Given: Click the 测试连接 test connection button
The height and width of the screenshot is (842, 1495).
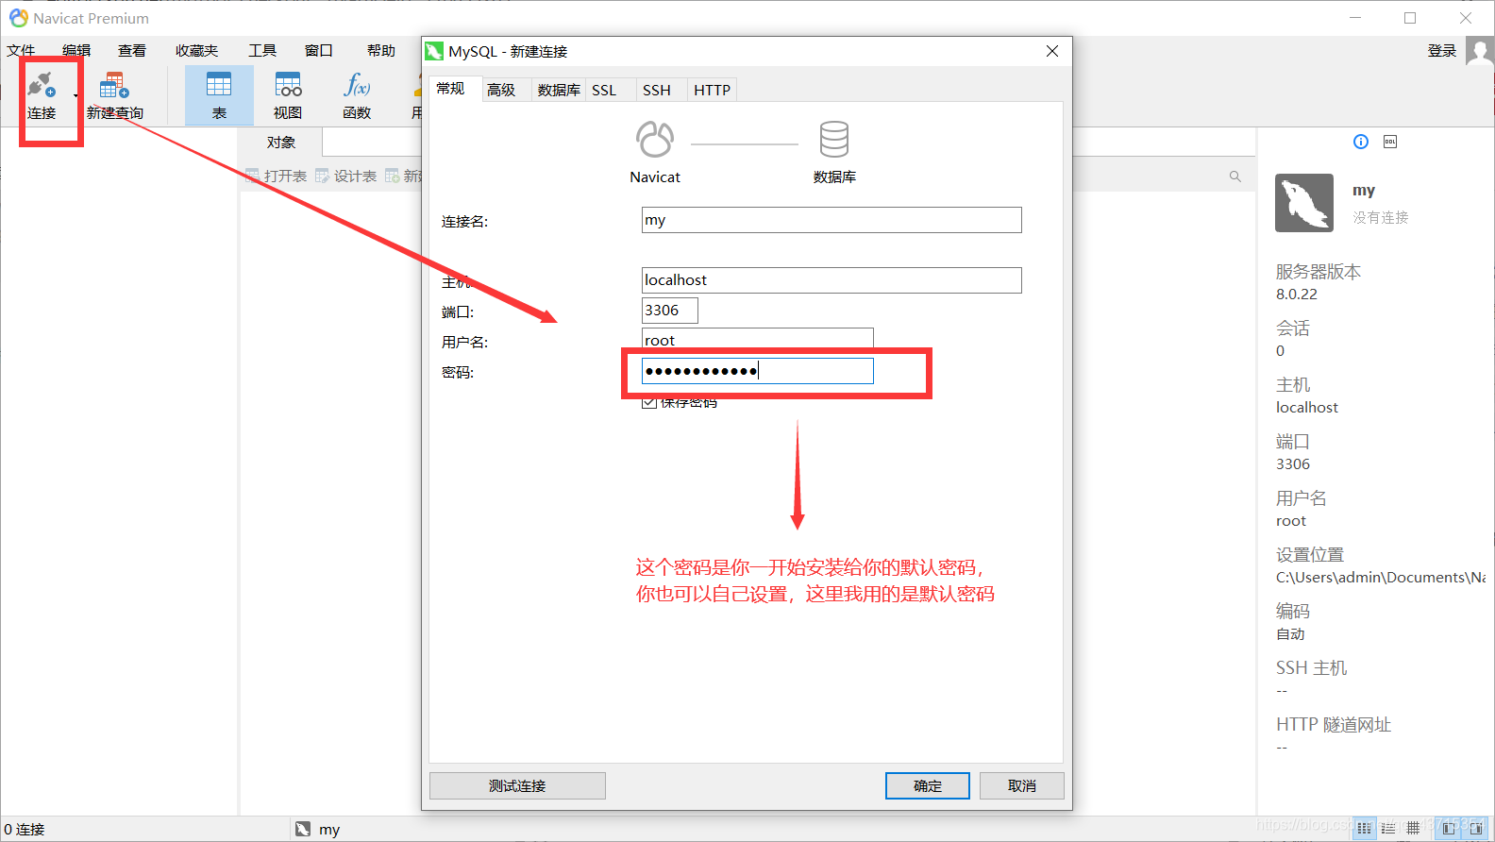Looking at the screenshot, I should coord(517,785).
